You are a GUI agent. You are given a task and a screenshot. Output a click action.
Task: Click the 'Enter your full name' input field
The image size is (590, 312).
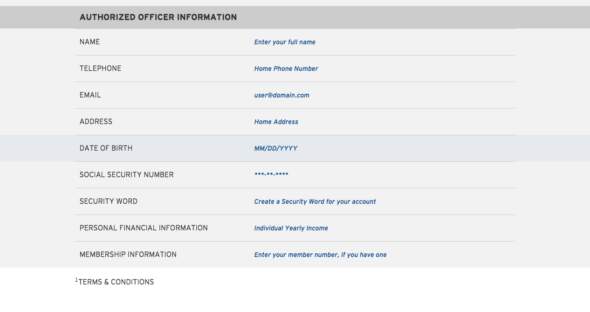point(285,42)
